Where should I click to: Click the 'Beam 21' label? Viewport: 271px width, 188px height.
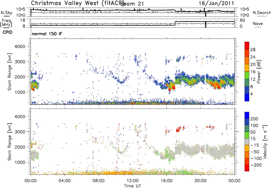tap(132, 4)
